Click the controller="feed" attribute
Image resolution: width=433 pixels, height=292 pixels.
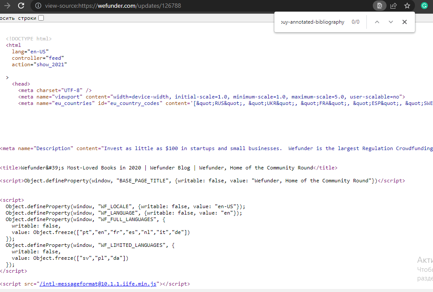pos(38,58)
